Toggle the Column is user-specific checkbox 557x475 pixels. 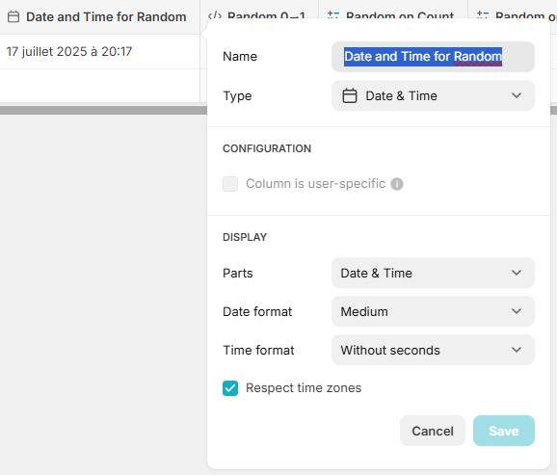(230, 184)
